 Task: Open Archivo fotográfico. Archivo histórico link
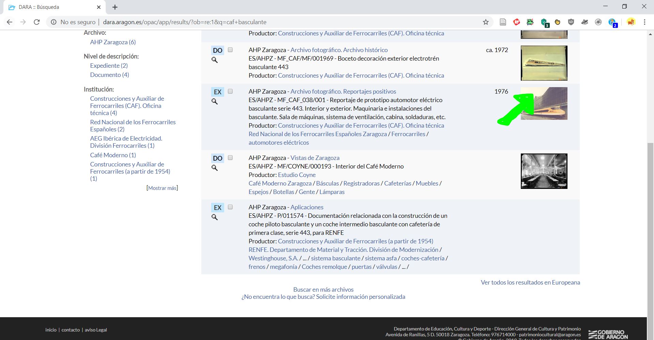click(x=339, y=50)
